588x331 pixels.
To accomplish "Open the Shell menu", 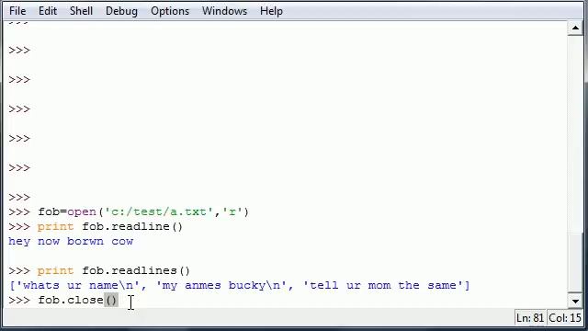I will click(x=81, y=11).
